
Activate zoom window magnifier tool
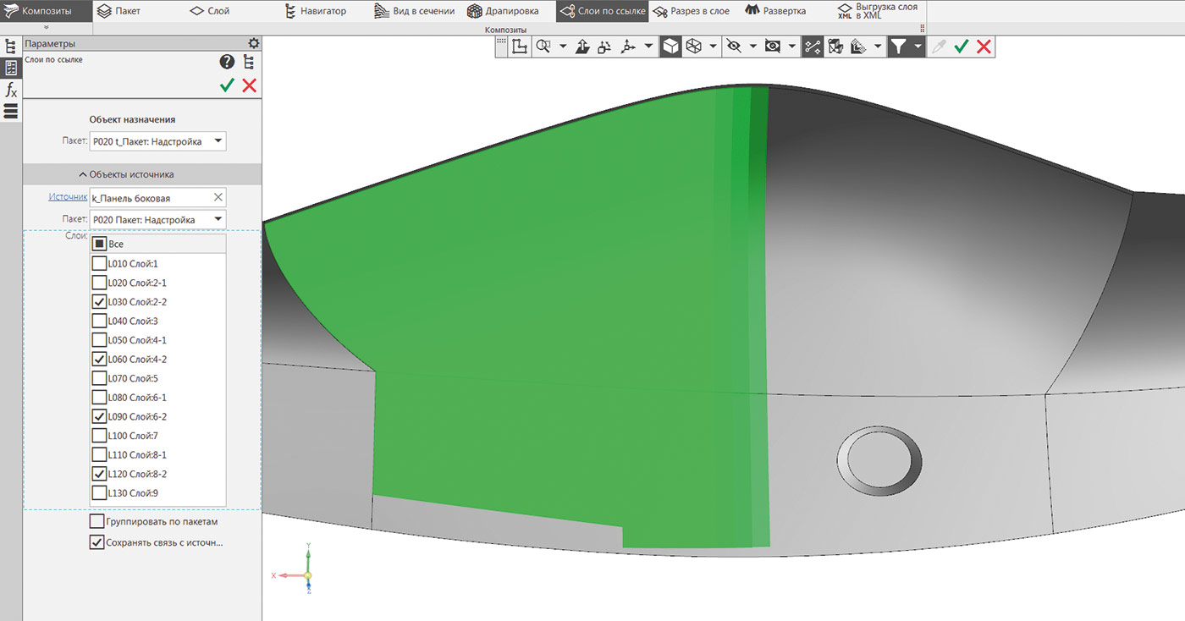(x=543, y=47)
